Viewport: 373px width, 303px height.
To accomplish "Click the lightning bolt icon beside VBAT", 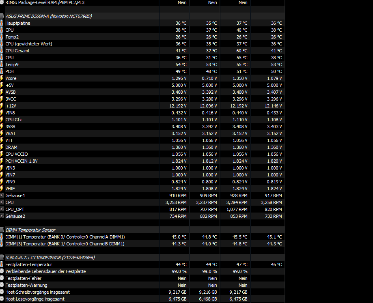I will (2, 133).
